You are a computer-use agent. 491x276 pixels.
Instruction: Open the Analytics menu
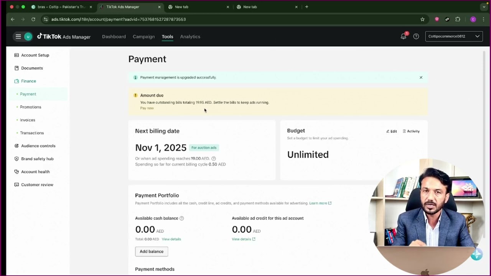click(190, 37)
